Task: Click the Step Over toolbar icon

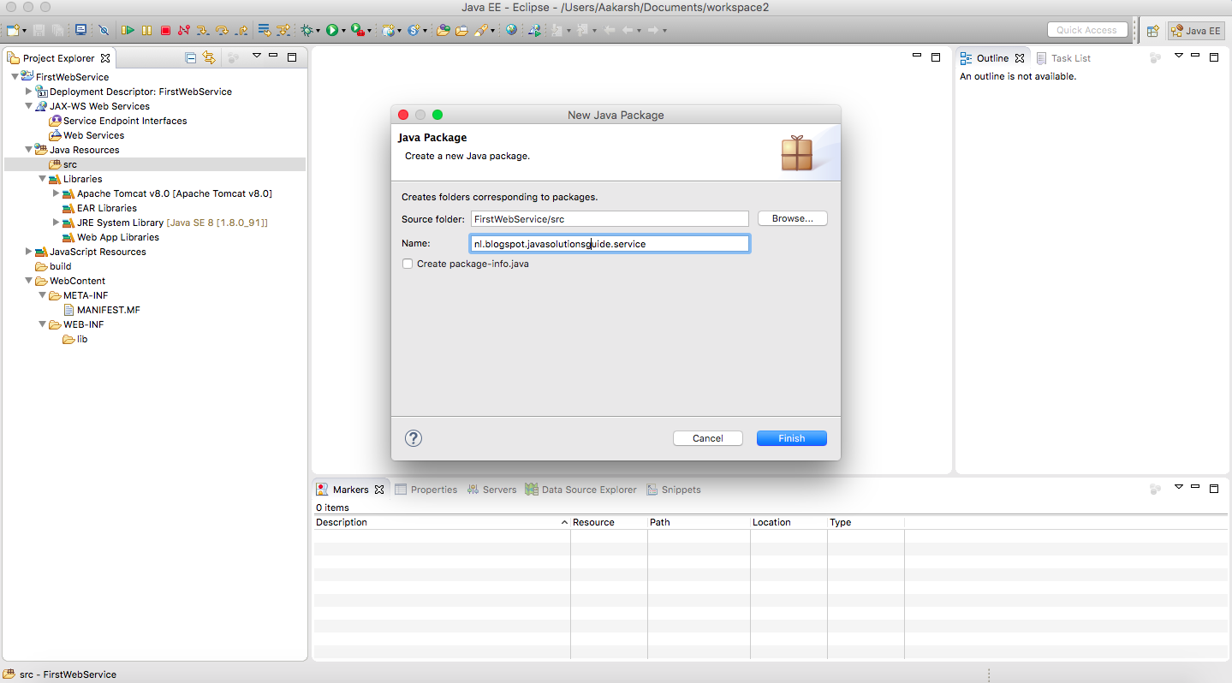Action: point(222,30)
